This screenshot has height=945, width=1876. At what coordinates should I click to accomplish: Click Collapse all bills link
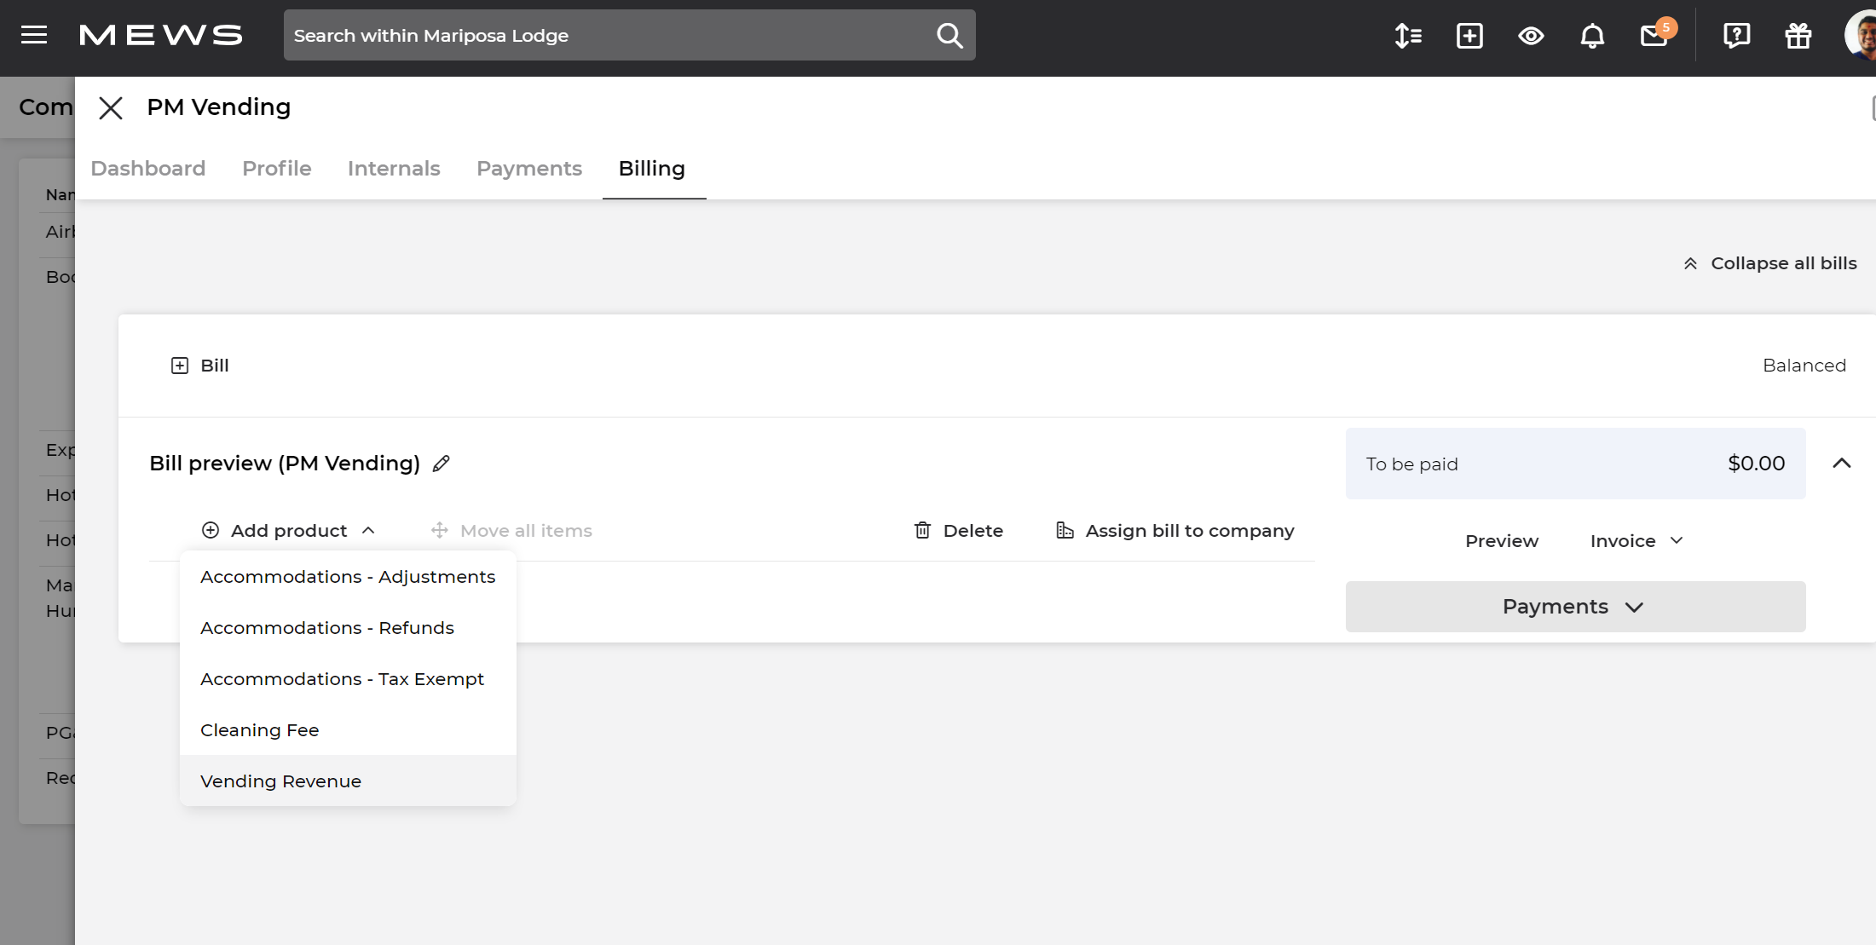(x=1770, y=263)
